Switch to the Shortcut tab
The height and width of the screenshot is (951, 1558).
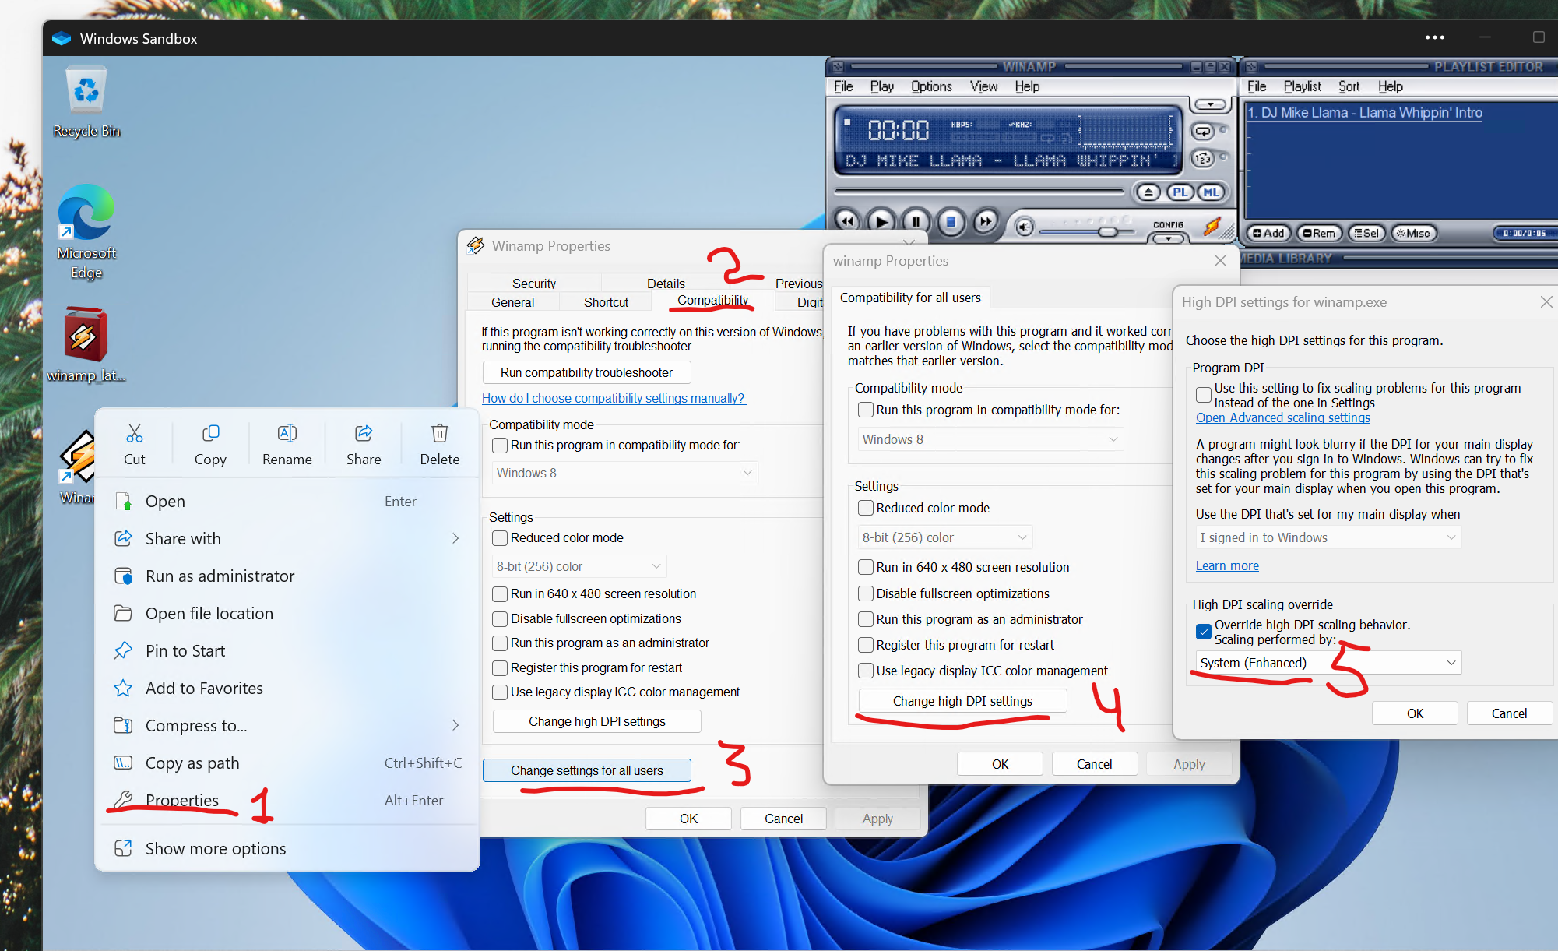click(606, 302)
